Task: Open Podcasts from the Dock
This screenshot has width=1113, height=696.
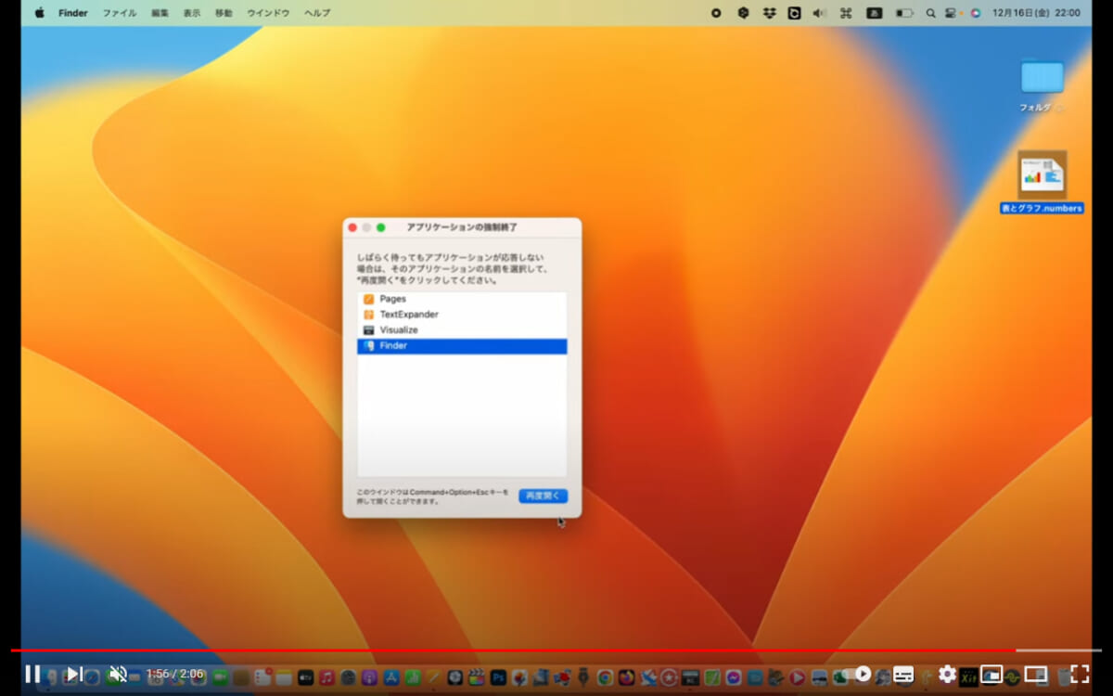Action: coord(369,677)
